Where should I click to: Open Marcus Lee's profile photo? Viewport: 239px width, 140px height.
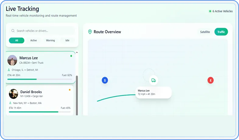click(x=12, y=60)
